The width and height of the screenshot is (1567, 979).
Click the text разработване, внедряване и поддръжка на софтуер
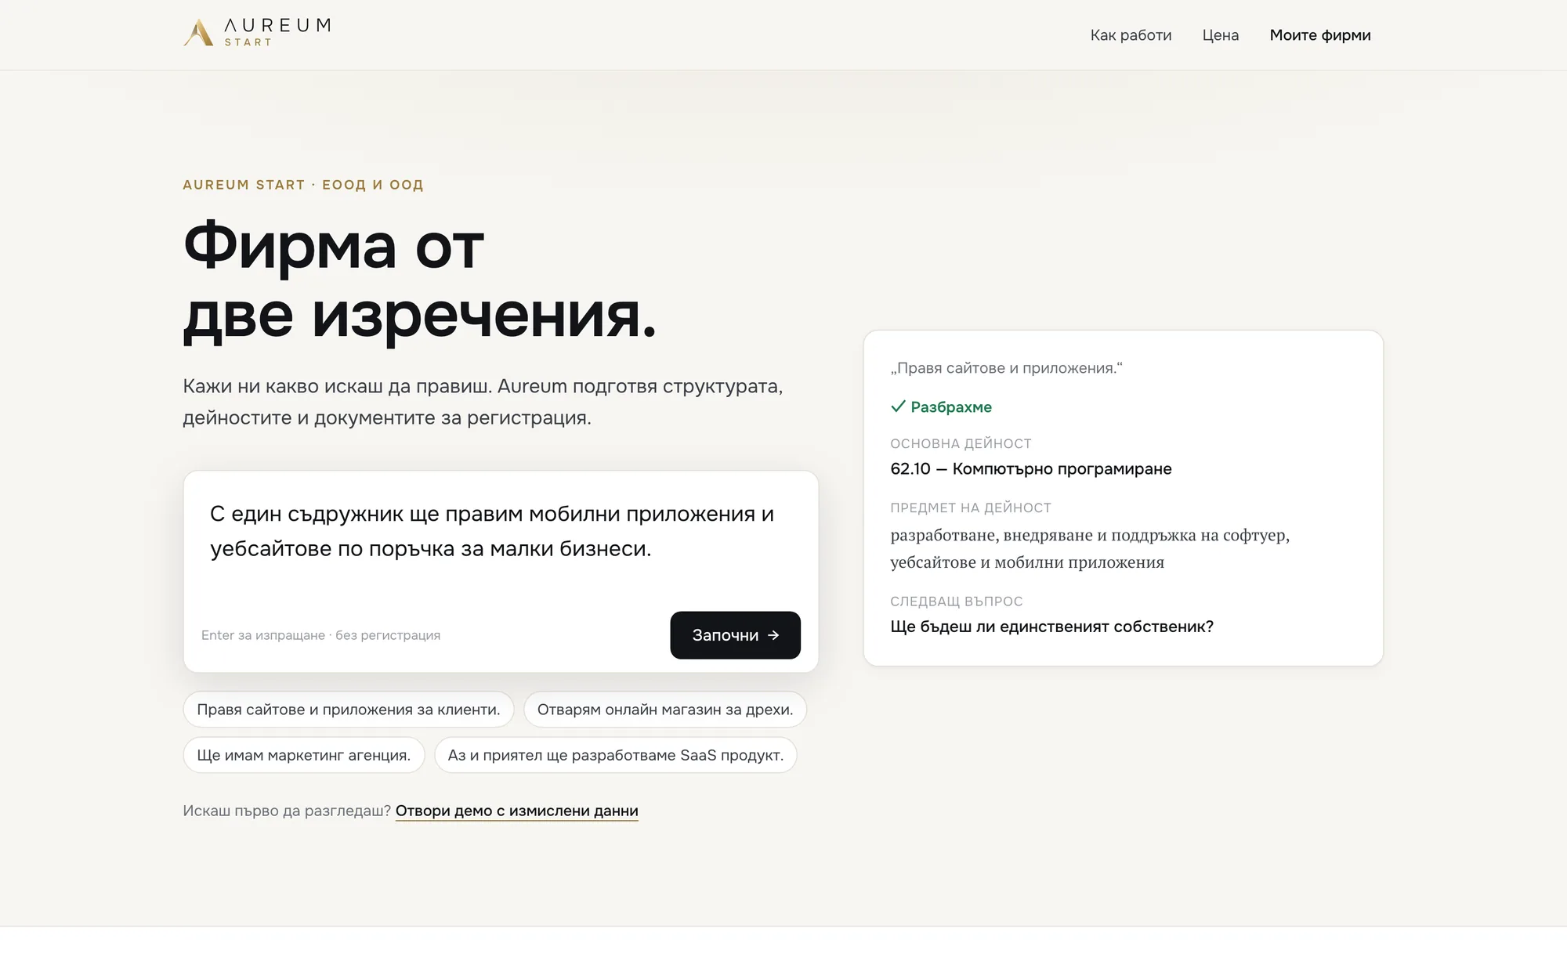click(1090, 535)
